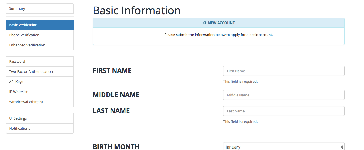Go to IP Whitelist

pos(40,92)
